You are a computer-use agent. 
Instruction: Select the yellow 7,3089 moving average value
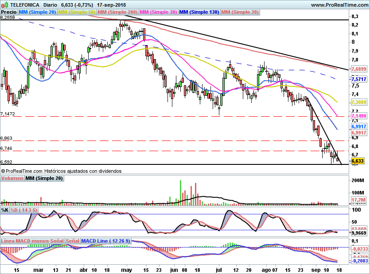point(358,102)
